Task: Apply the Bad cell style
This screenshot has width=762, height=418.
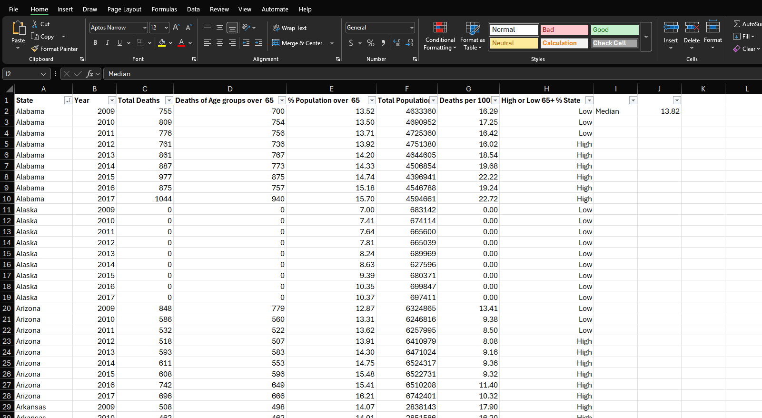Action: 564,30
